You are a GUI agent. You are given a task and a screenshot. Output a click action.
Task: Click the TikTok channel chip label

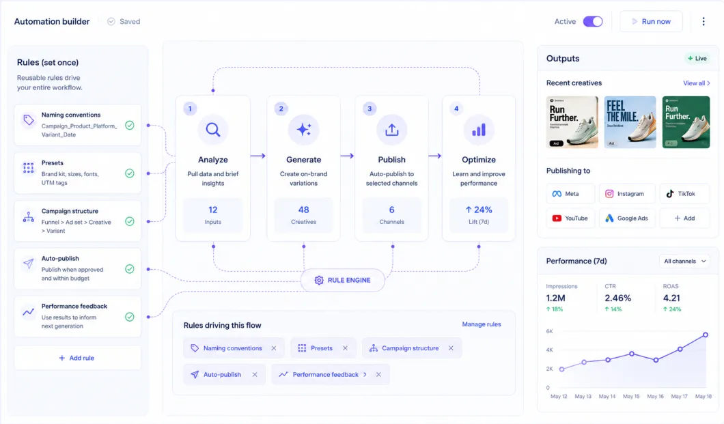click(x=686, y=194)
